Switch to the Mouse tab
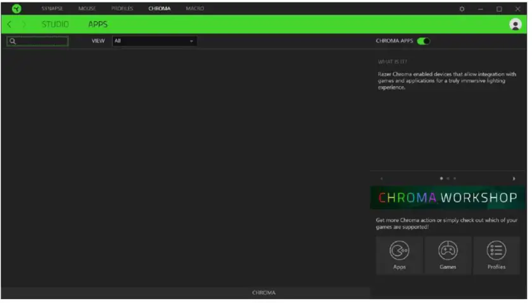 (x=87, y=8)
